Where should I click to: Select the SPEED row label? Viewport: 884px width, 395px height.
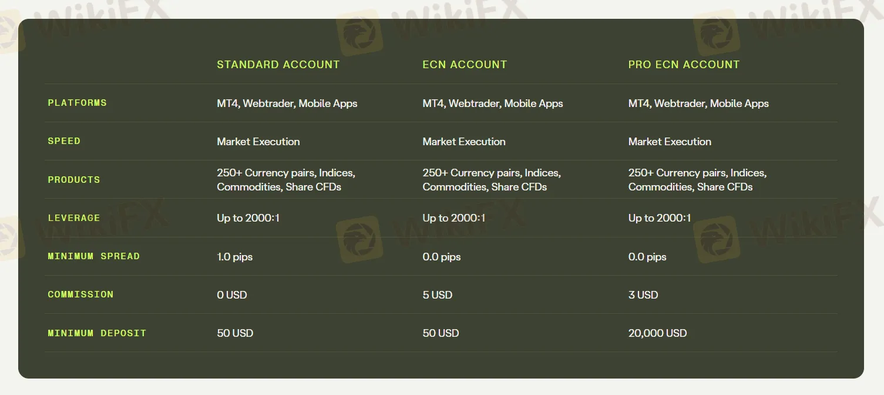coord(64,141)
